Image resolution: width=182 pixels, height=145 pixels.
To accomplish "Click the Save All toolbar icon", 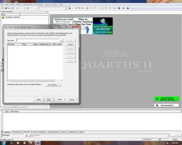I will click(x=13, y=8).
